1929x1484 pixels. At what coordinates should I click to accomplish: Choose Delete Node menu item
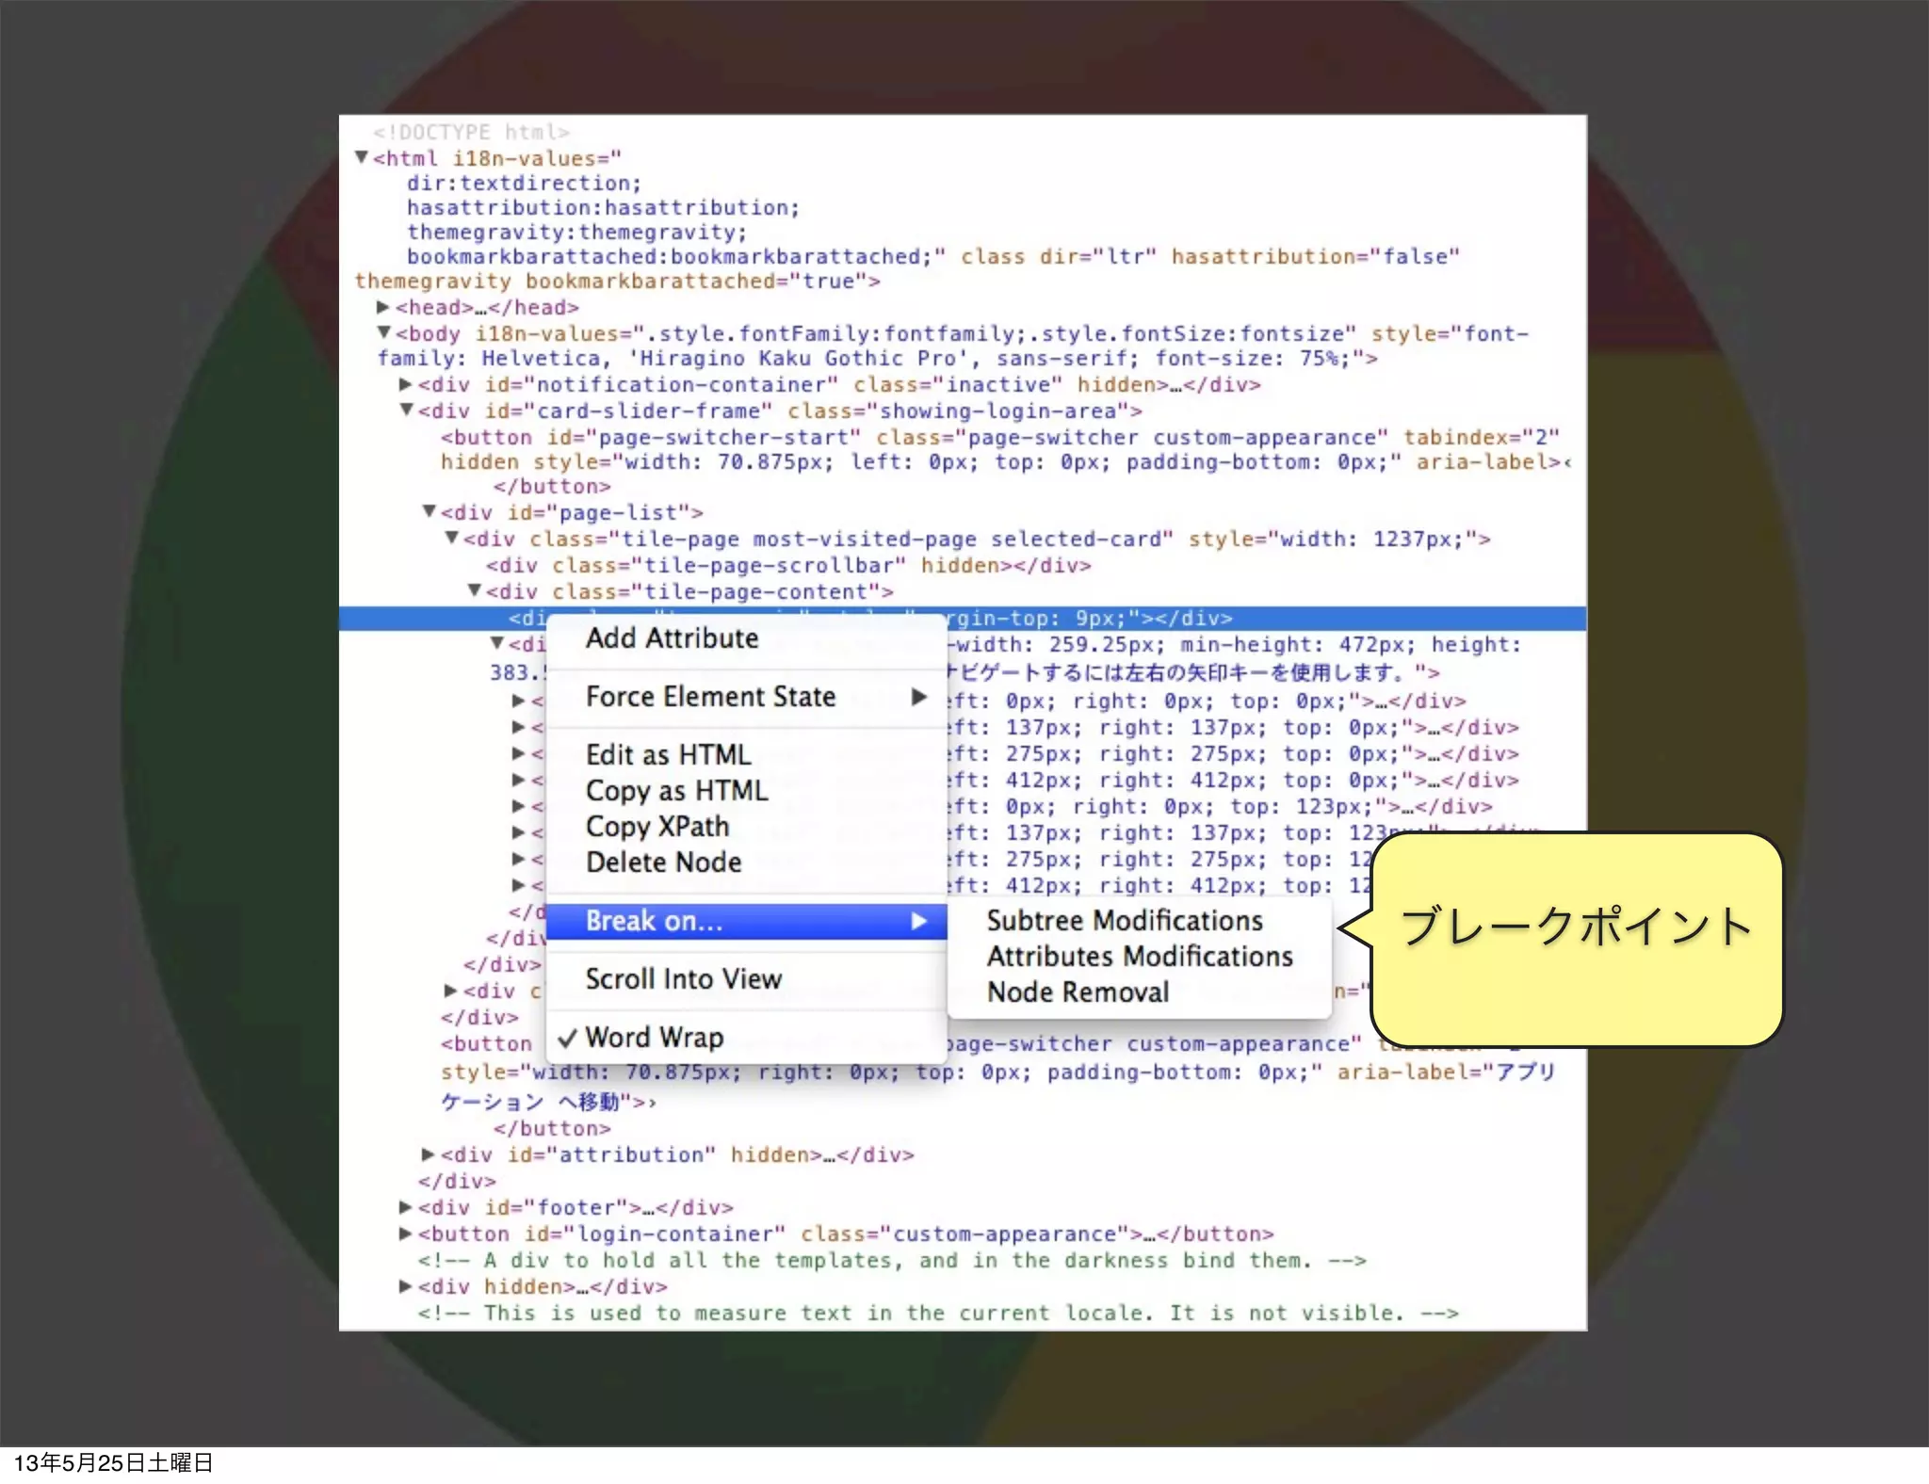coord(663,863)
